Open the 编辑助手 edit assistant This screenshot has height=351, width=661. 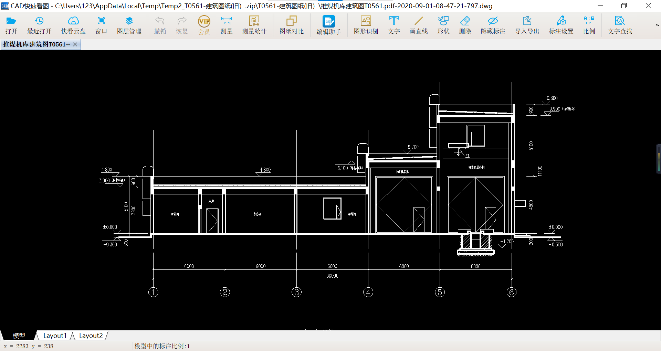328,25
